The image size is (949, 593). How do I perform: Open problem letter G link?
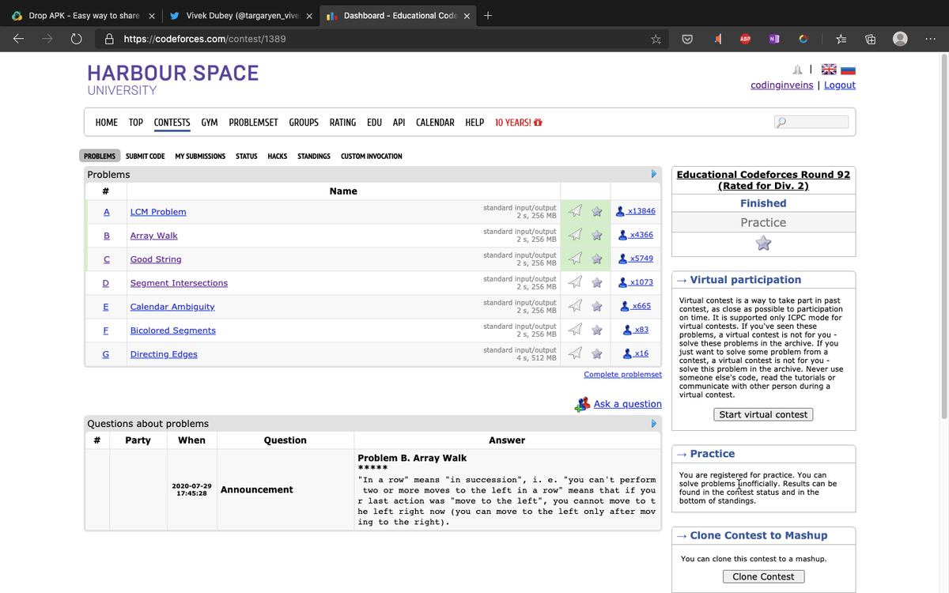(x=106, y=354)
